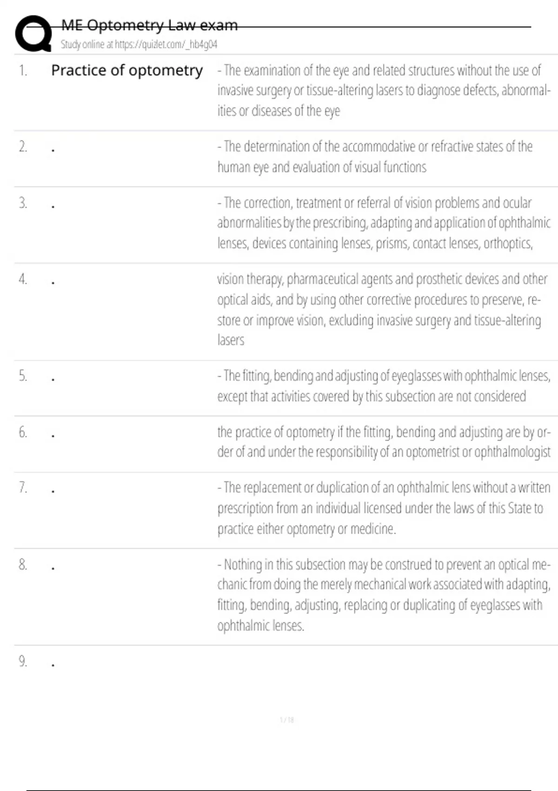
Task: Click row number 1
Action: [23, 70]
